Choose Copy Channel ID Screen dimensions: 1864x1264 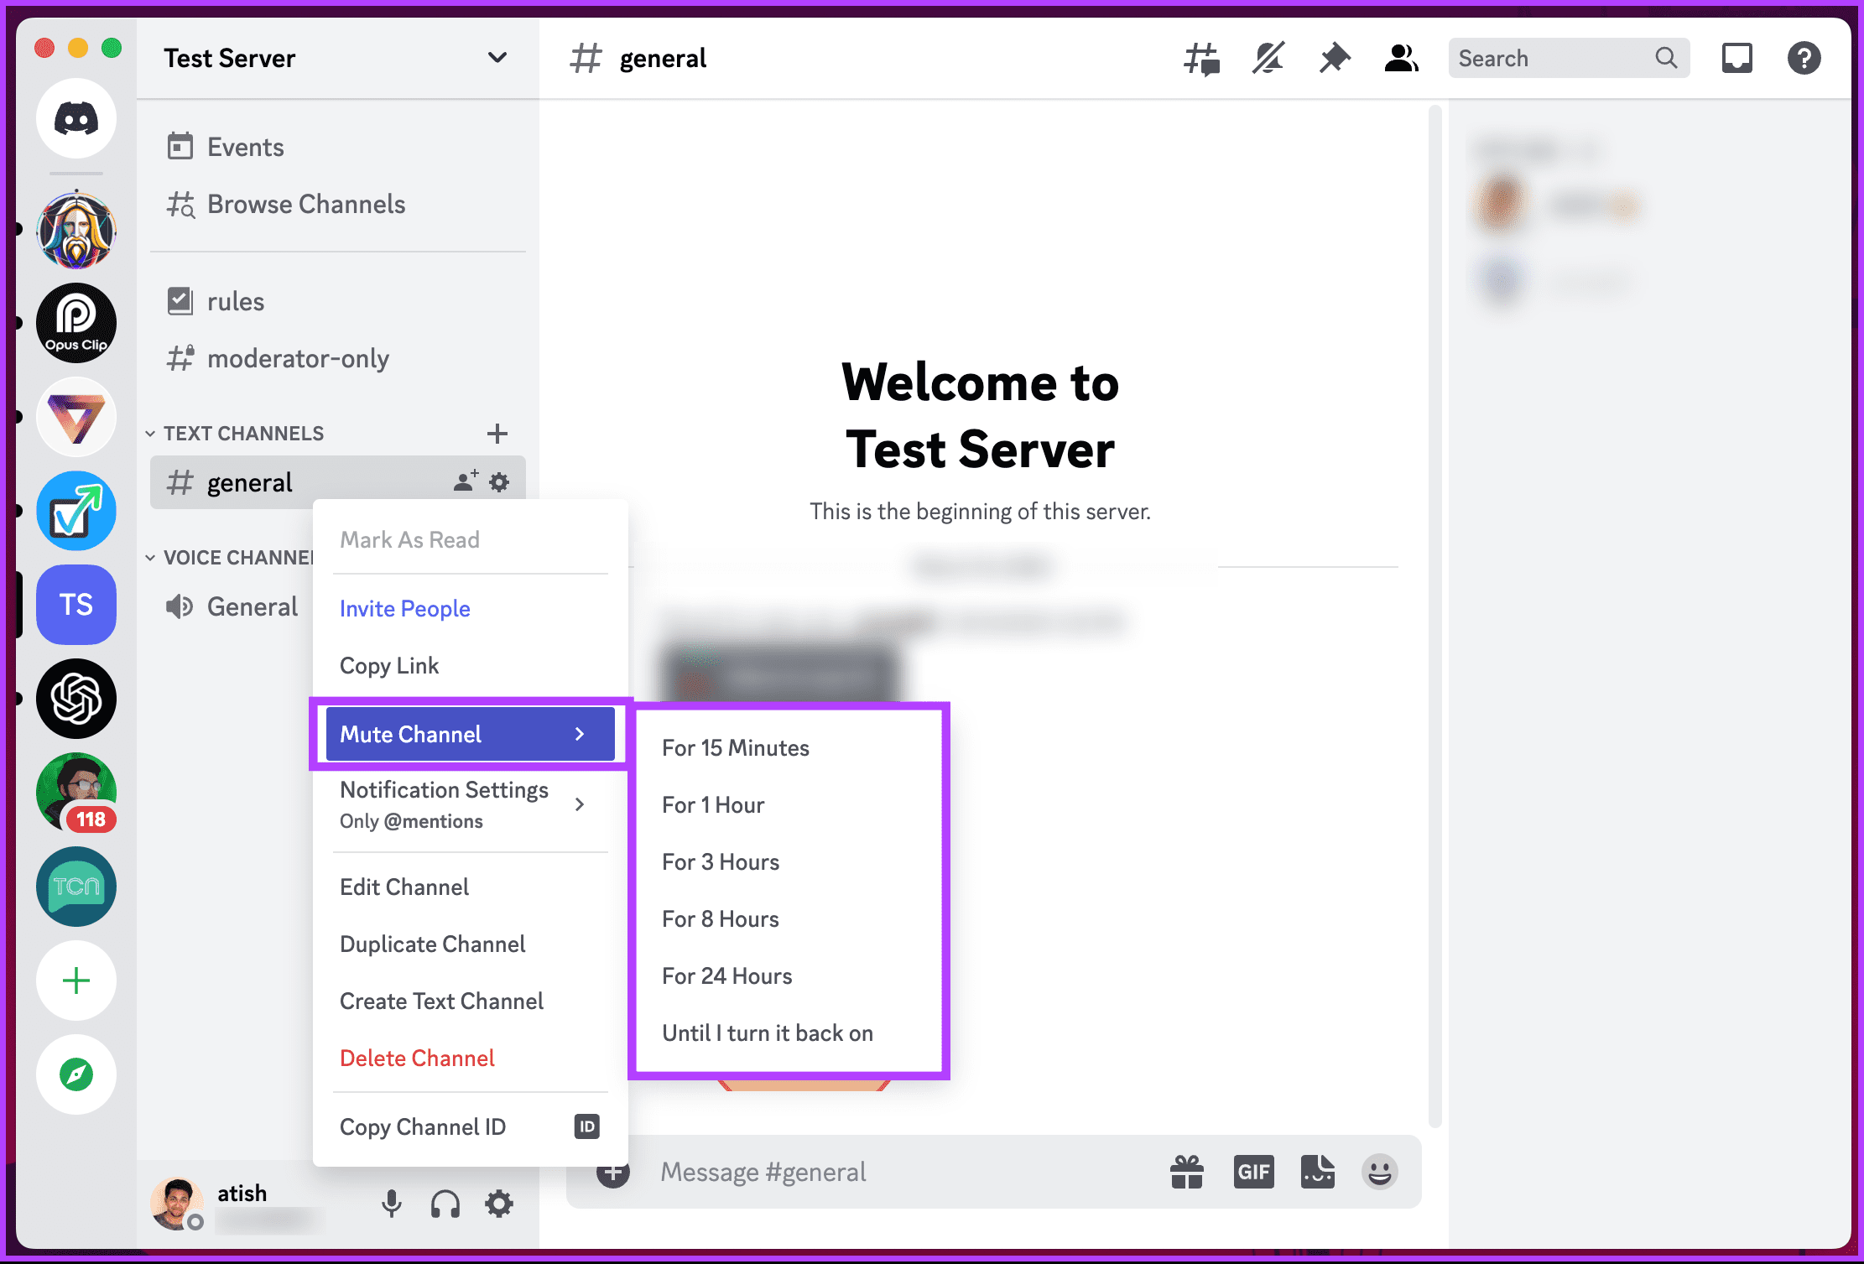click(471, 1126)
